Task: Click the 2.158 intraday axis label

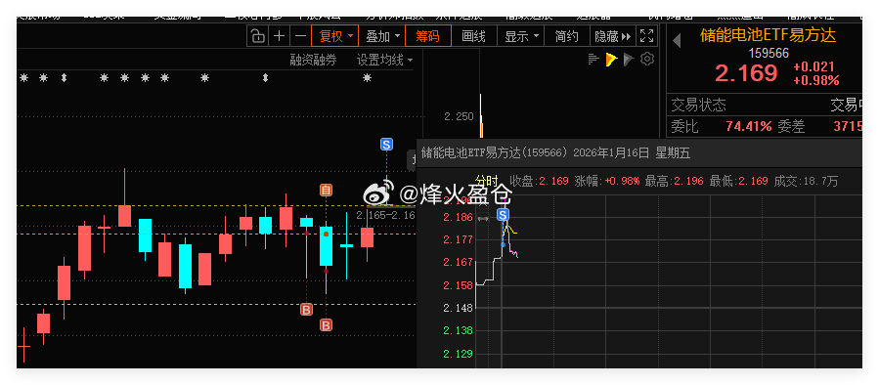Action: pyautogui.click(x=458, y=285)
